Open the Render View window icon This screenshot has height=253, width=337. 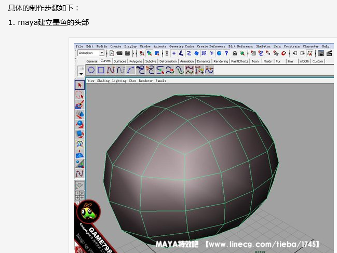coord(321,53)
